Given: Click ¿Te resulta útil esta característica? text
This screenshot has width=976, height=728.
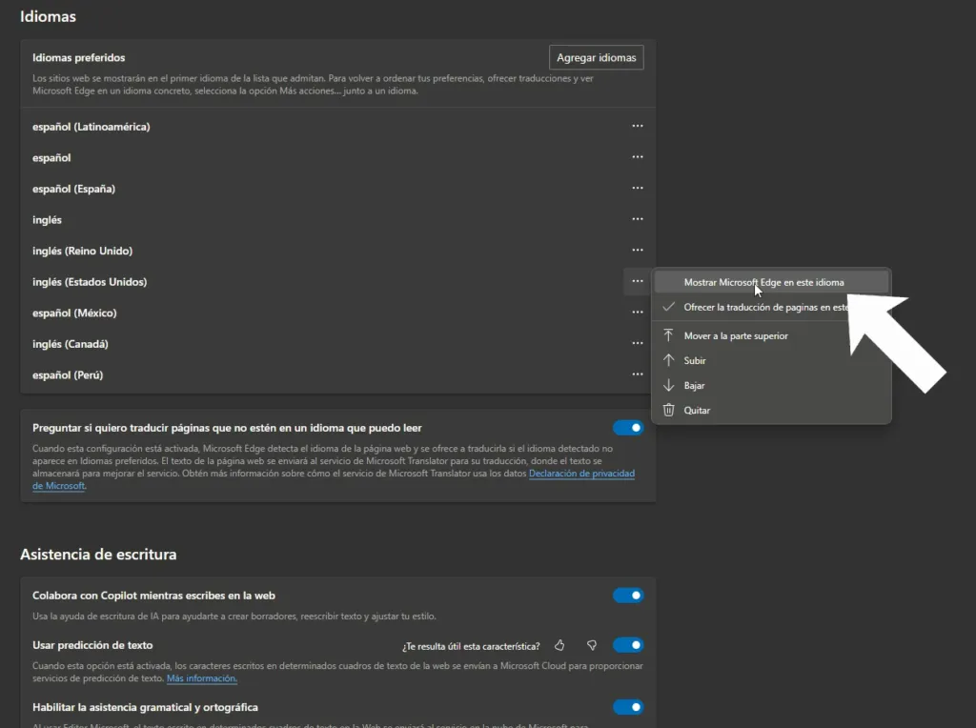Looking at the screenshot, I should pyautogui.click(x=471, y=646).
